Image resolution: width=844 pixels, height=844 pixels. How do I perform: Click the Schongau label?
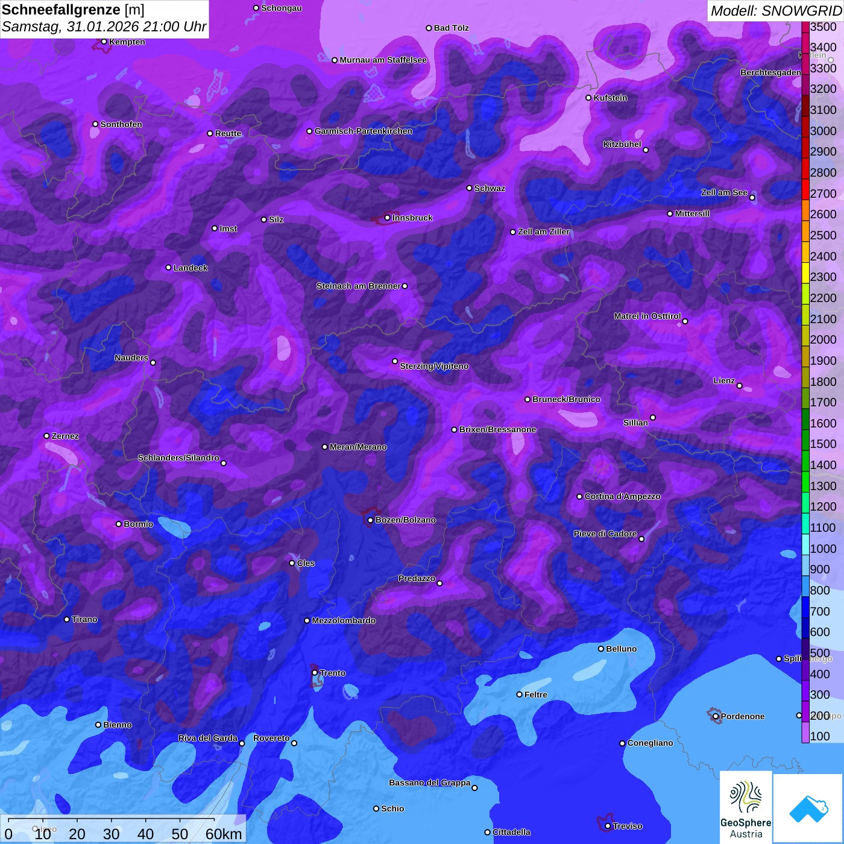click(x=282, y=8)
